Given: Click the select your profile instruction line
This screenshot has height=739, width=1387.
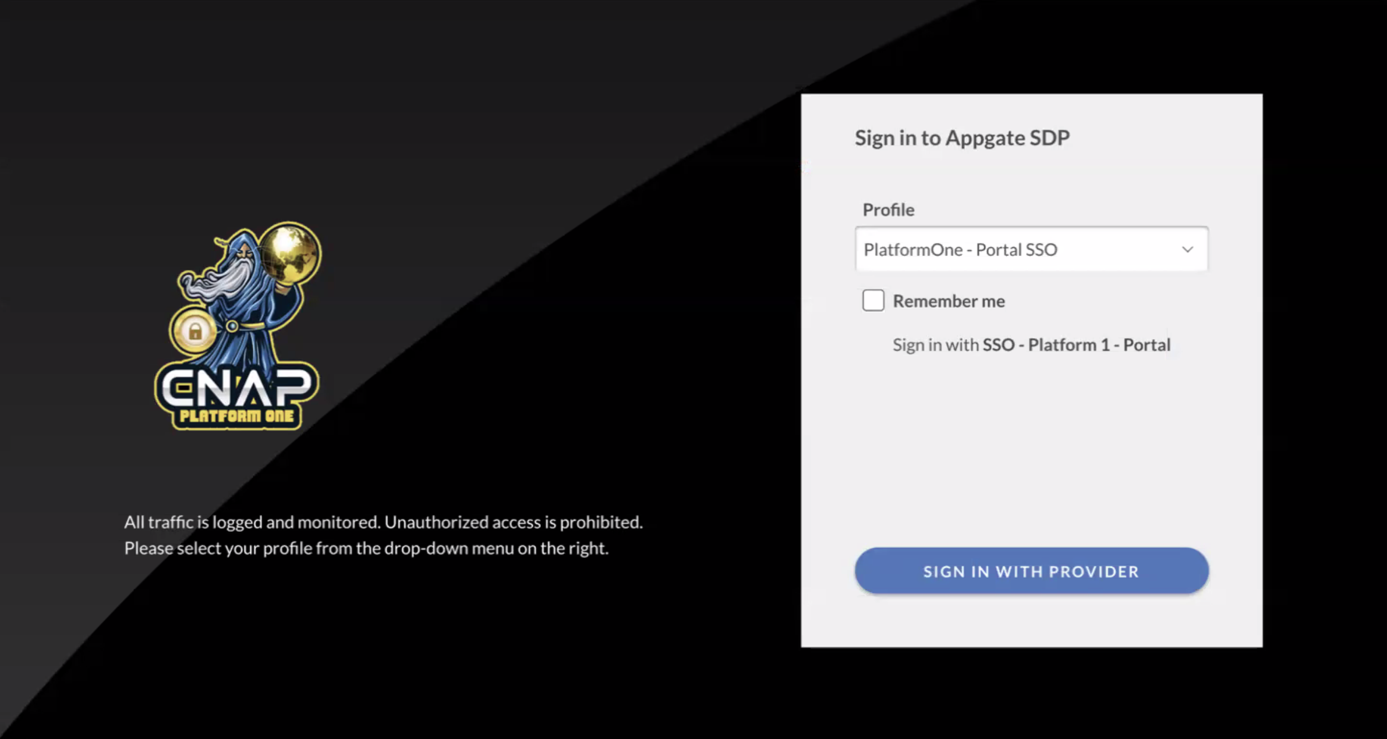Looking at the screenshot, I should [366, 548].
